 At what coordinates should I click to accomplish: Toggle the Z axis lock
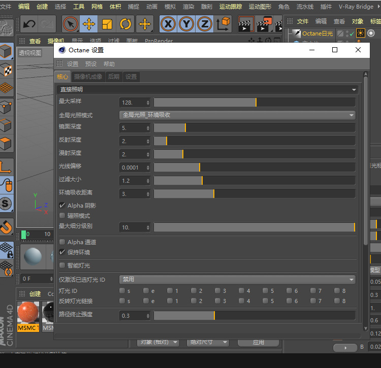point(205,24)
